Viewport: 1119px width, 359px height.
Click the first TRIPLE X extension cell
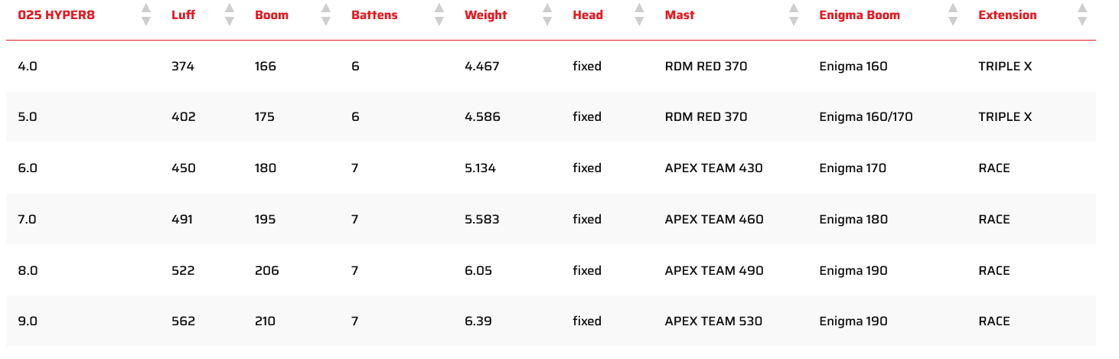pyautogui.click(x=1004, y=67)
